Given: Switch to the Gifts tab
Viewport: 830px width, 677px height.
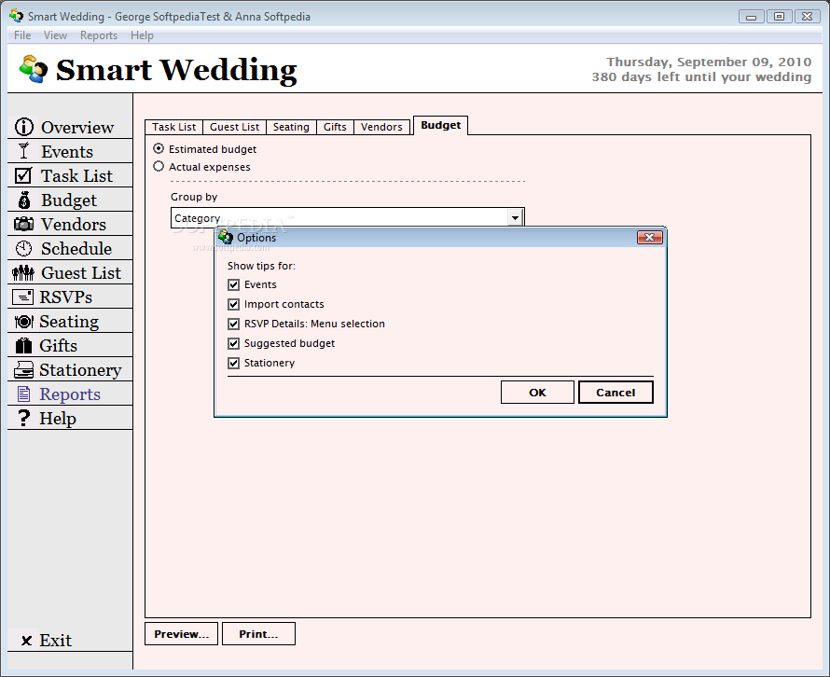Looking at the screenshot, I should coord(335,127).
